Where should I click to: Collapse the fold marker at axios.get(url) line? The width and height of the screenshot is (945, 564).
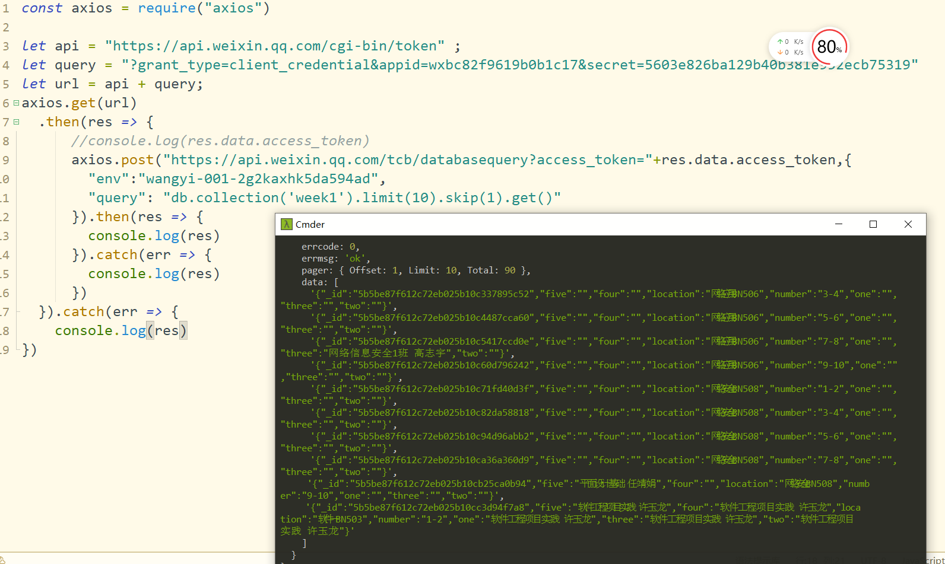[x=16, y=103]
